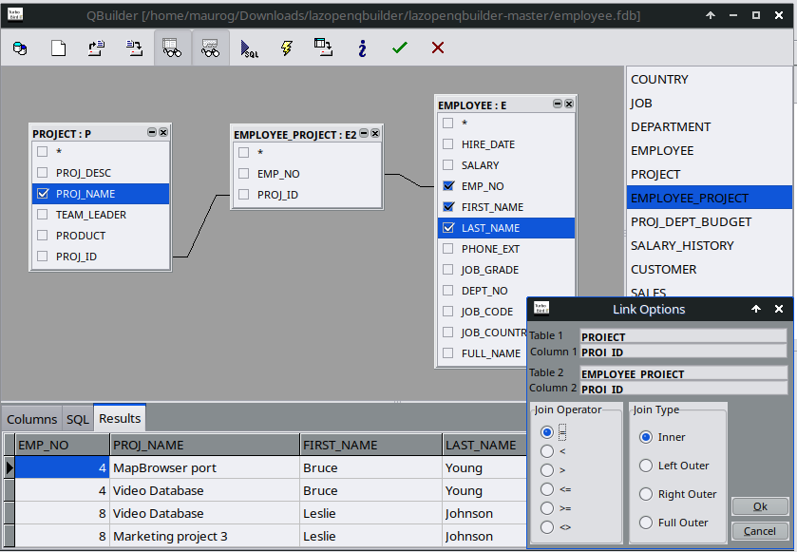Viewport: 797px width, 552px height.
Task: Minimize the EMPLOYEE_PROJECT : E2 table box
Action: (364, 133)
